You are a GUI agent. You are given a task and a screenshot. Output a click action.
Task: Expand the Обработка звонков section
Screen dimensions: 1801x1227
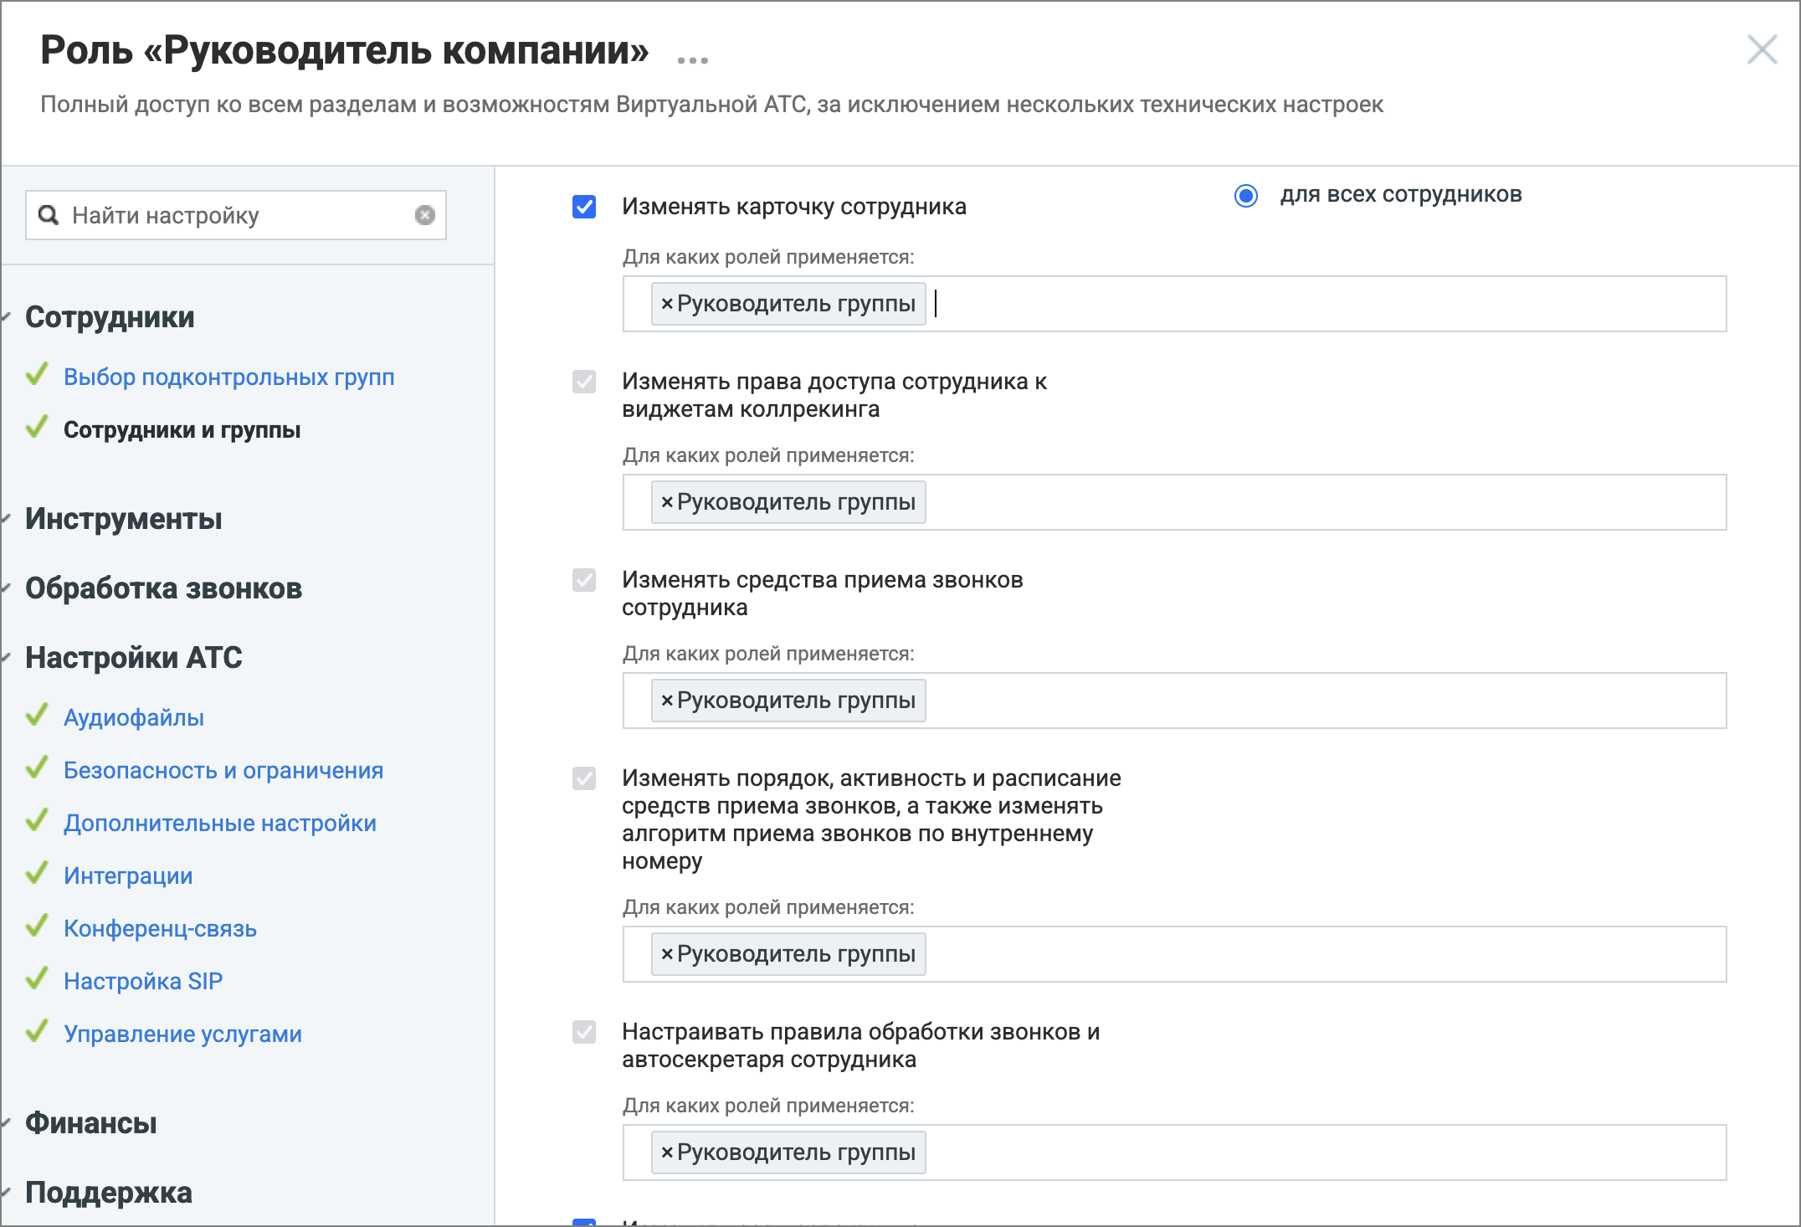click(163, 588)
